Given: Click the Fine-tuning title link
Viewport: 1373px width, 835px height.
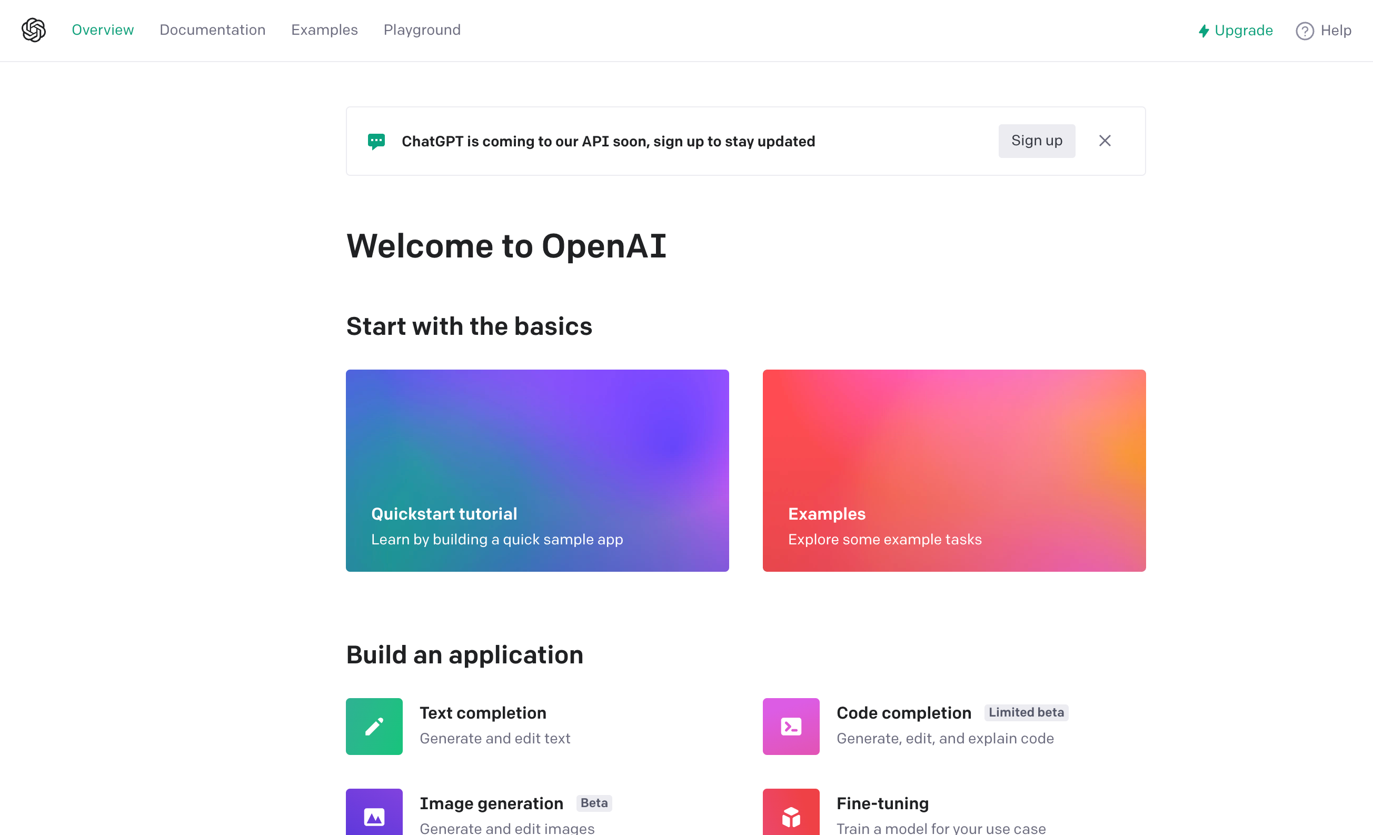Looking at the screenshot, I should pos(882,803).
